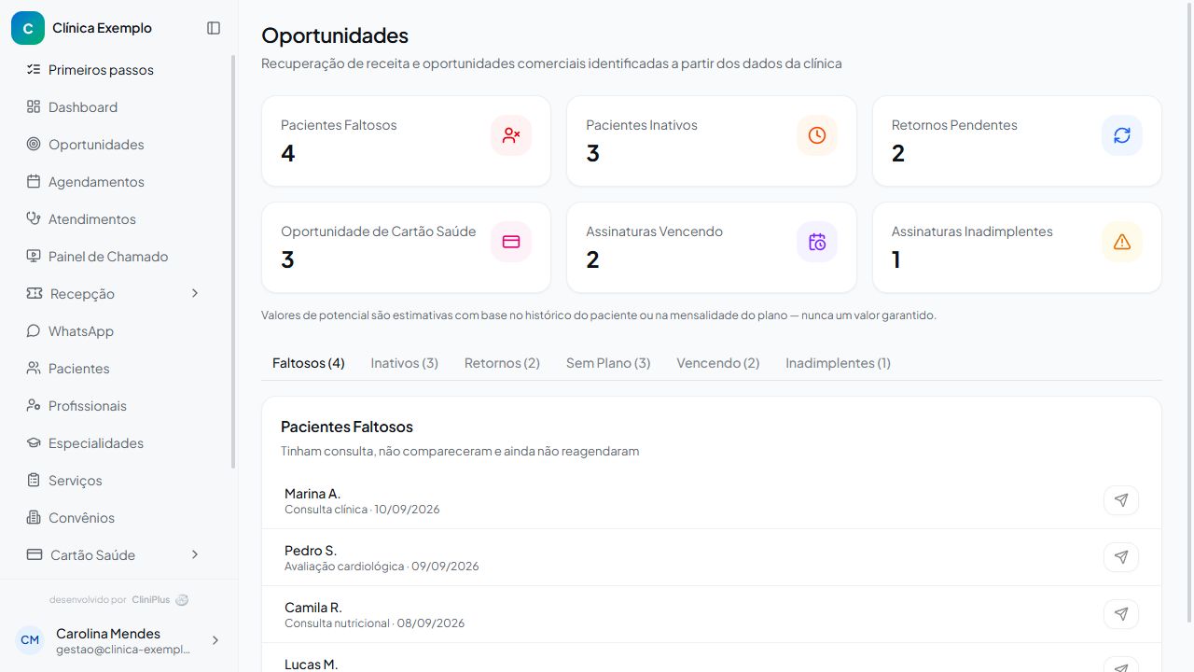Click the Pacientes Inativos clock icon
The width and height of the screenshot is (1194, 672).
(817, 135)
